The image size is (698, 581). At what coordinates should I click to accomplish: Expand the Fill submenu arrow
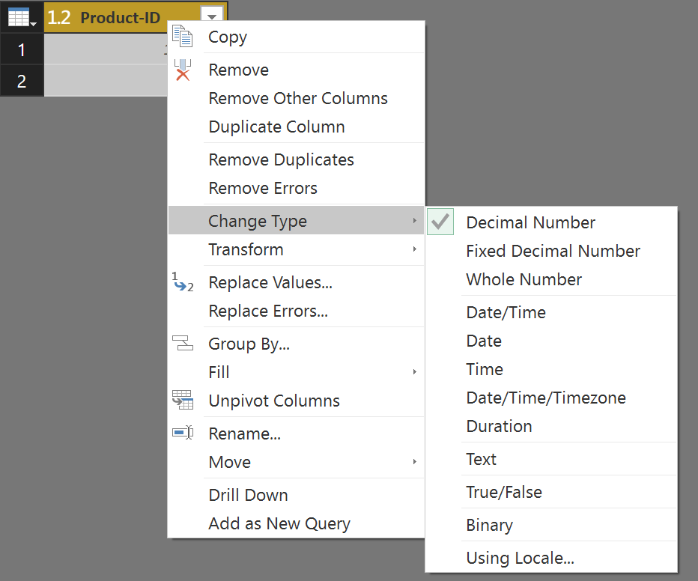click(414, 372)
